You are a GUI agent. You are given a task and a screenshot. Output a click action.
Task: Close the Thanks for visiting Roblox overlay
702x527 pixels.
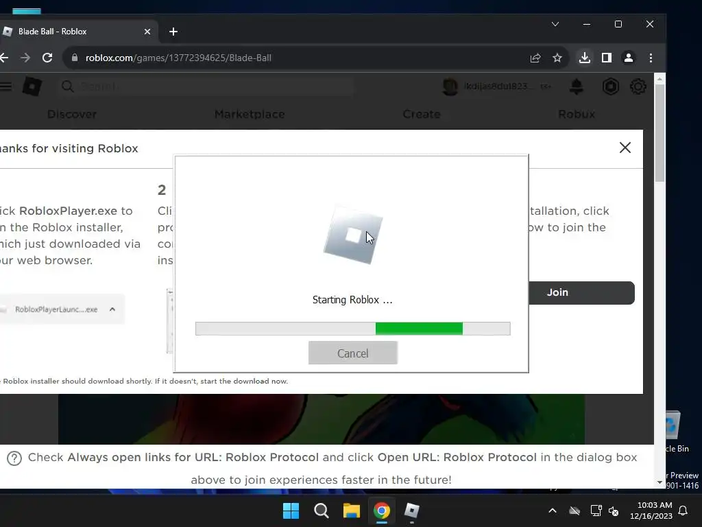tap(625, 148)
